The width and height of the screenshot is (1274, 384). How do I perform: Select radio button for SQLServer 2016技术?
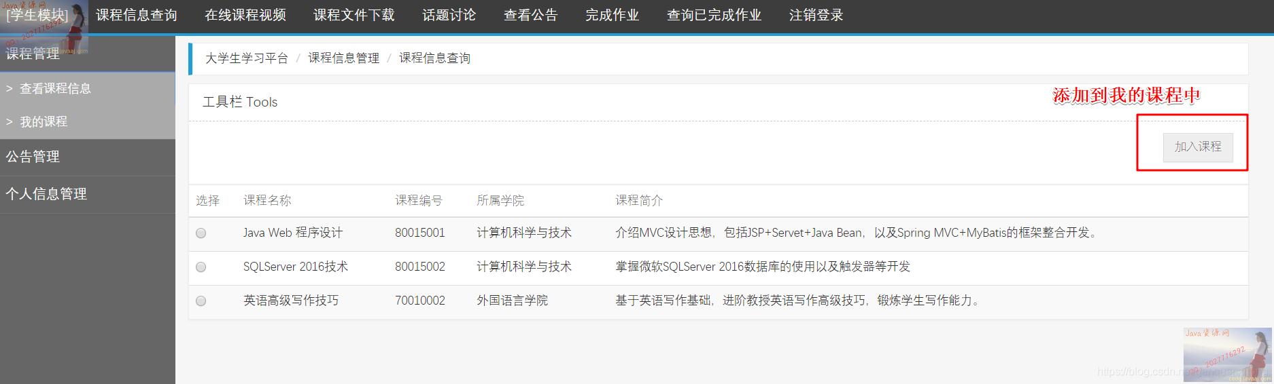coord(201,267)
